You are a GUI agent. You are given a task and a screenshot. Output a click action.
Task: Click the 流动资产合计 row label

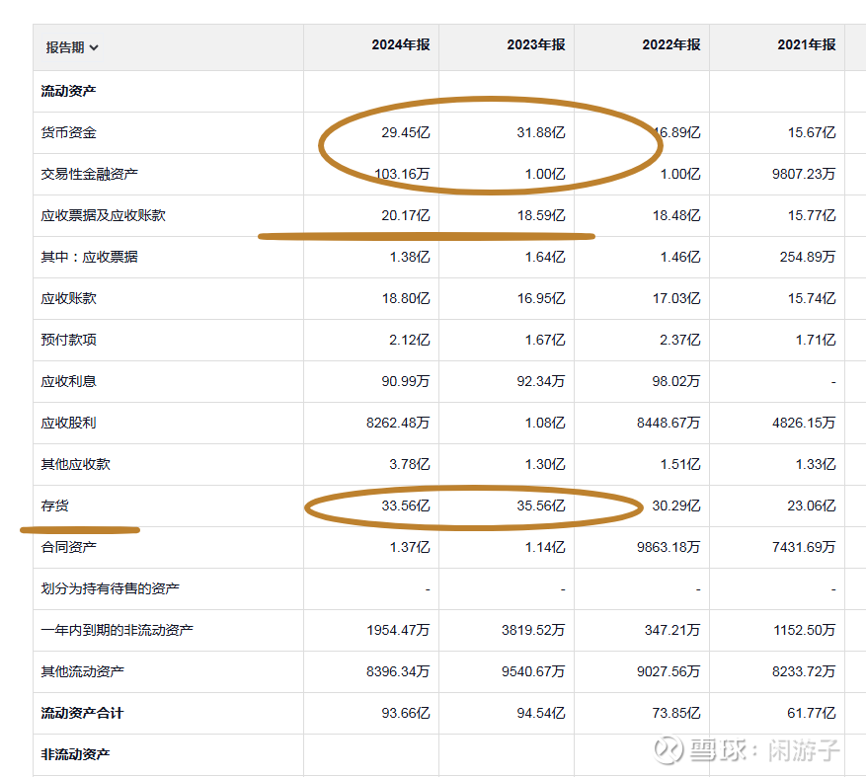click(82, 713)
